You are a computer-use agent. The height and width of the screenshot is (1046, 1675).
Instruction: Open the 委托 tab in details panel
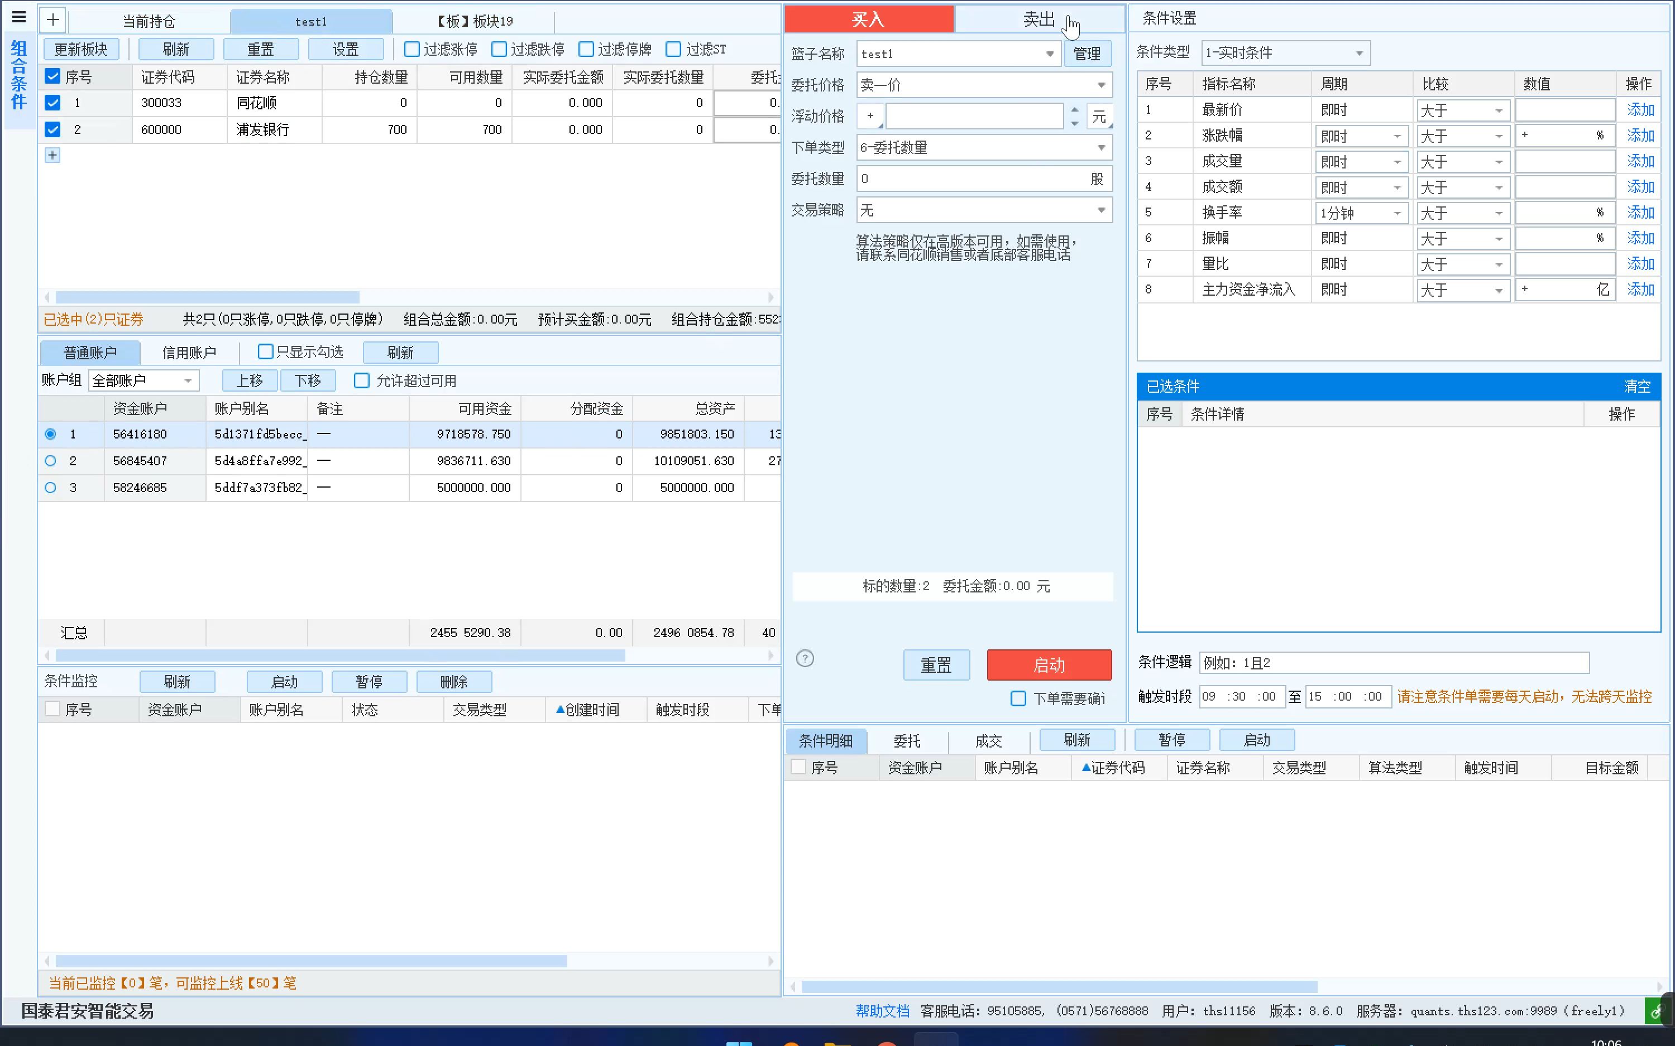(907, 741)
